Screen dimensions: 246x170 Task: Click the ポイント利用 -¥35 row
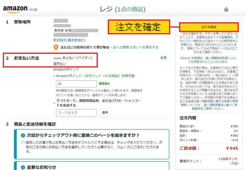(209, 140)
